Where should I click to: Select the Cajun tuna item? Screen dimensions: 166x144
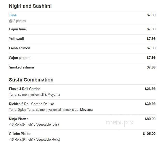tap(17, 29)
